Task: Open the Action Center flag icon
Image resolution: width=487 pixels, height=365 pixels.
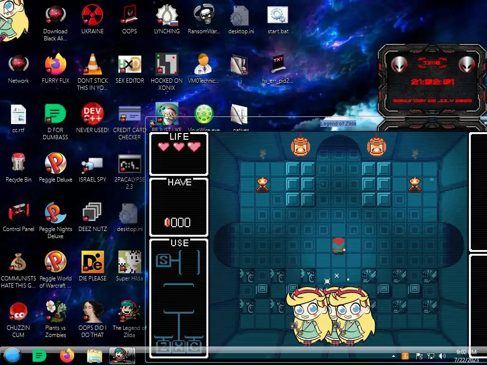Action: [419, 356]
